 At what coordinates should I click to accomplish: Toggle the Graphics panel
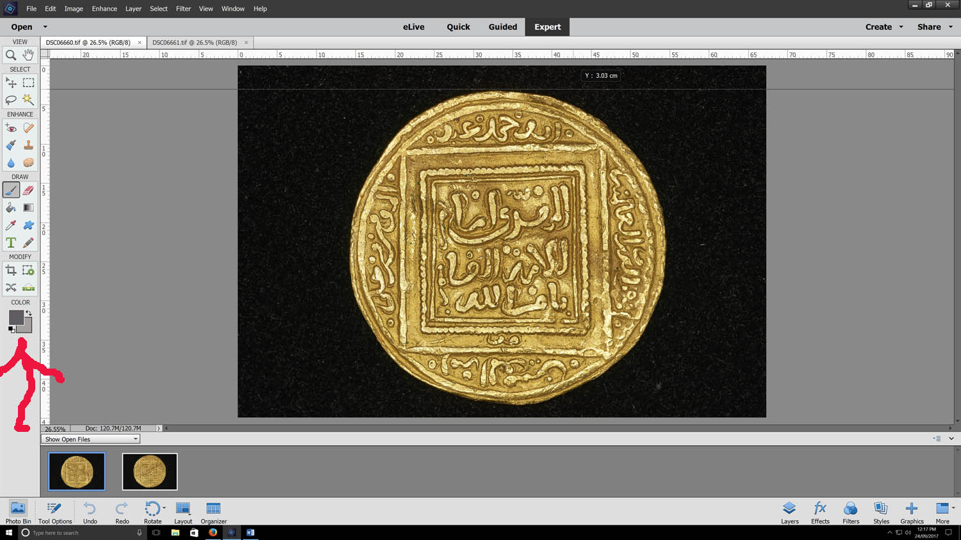(912, 512)
